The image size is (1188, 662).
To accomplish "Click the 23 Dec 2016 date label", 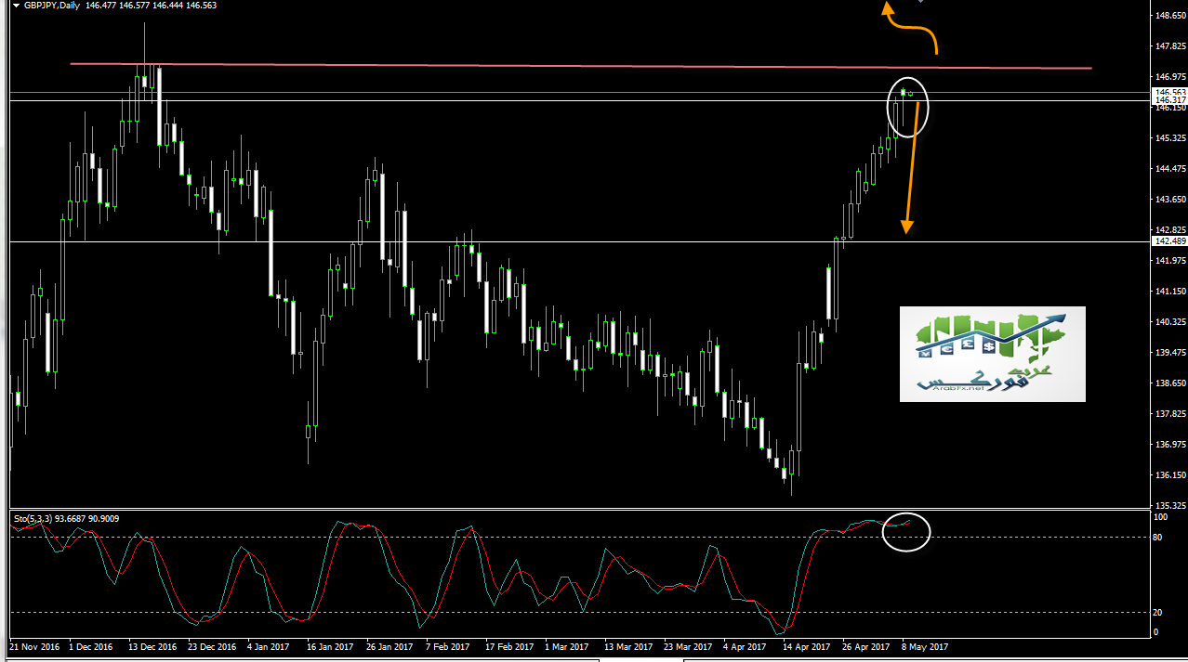I will click(213, 646).
